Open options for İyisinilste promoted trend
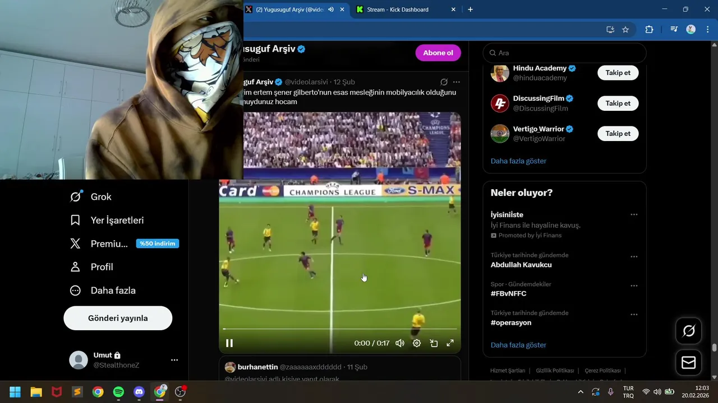This screenshot has height=403, width=718. pos(634,214)
